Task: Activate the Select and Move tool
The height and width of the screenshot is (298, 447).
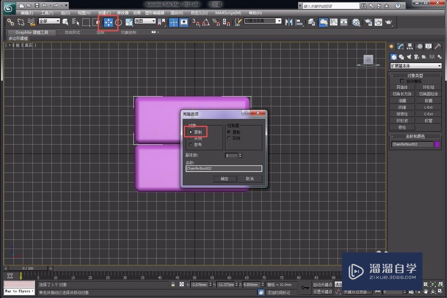Action: tap(108, 22)
